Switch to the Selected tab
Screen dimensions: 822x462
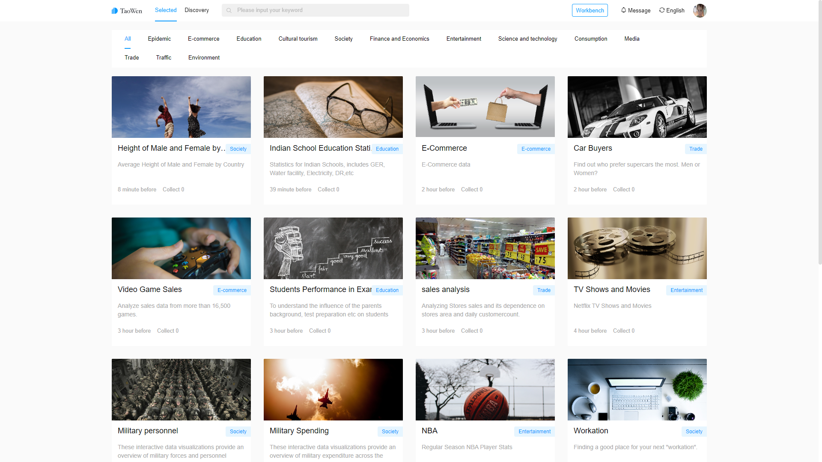[x=166, y=10]
